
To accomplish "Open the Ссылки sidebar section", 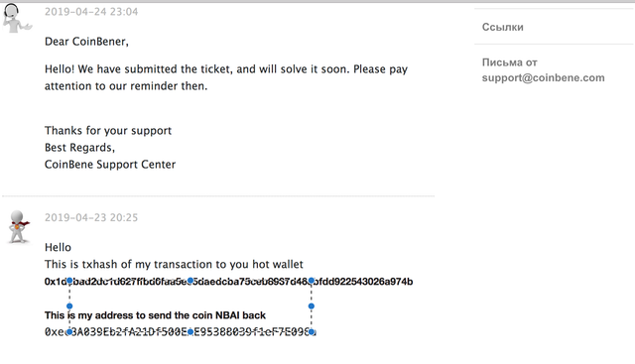I will [503, 27].
